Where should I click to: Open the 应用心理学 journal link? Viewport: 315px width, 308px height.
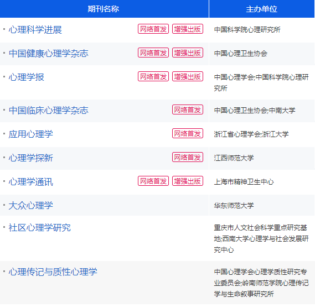31,134
